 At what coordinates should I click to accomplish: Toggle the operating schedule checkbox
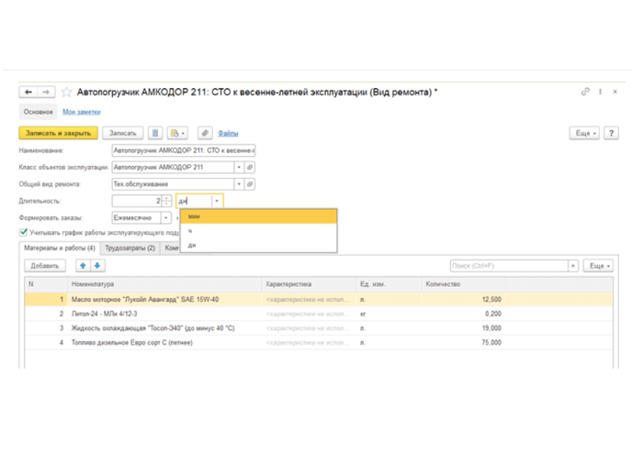point(23,232)
